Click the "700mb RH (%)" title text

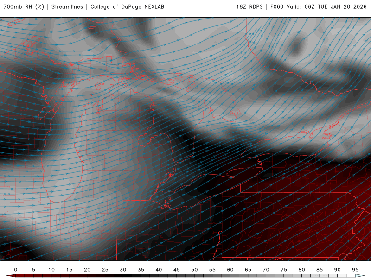tap(24, 6)
